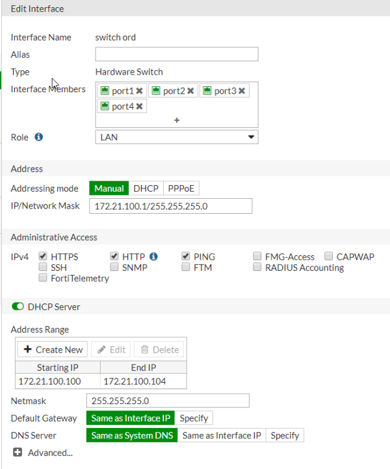Click the plus icon to add interface member
Viewport: 390px width, 469px height.
pos(177,120)
